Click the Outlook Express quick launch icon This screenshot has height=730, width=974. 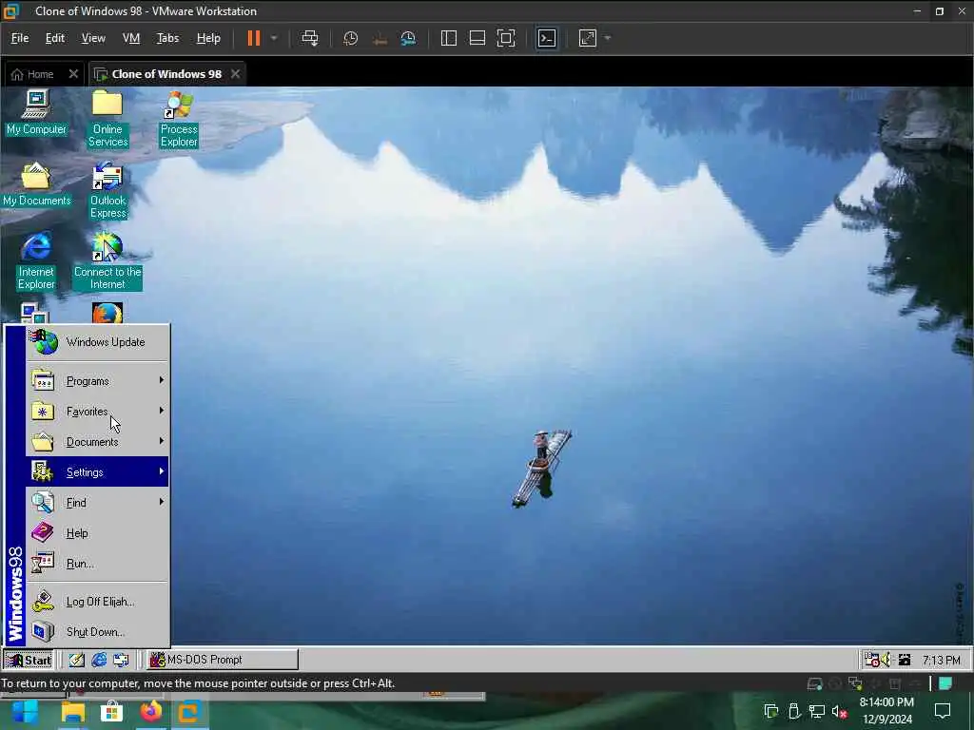(x=121, y=660)
